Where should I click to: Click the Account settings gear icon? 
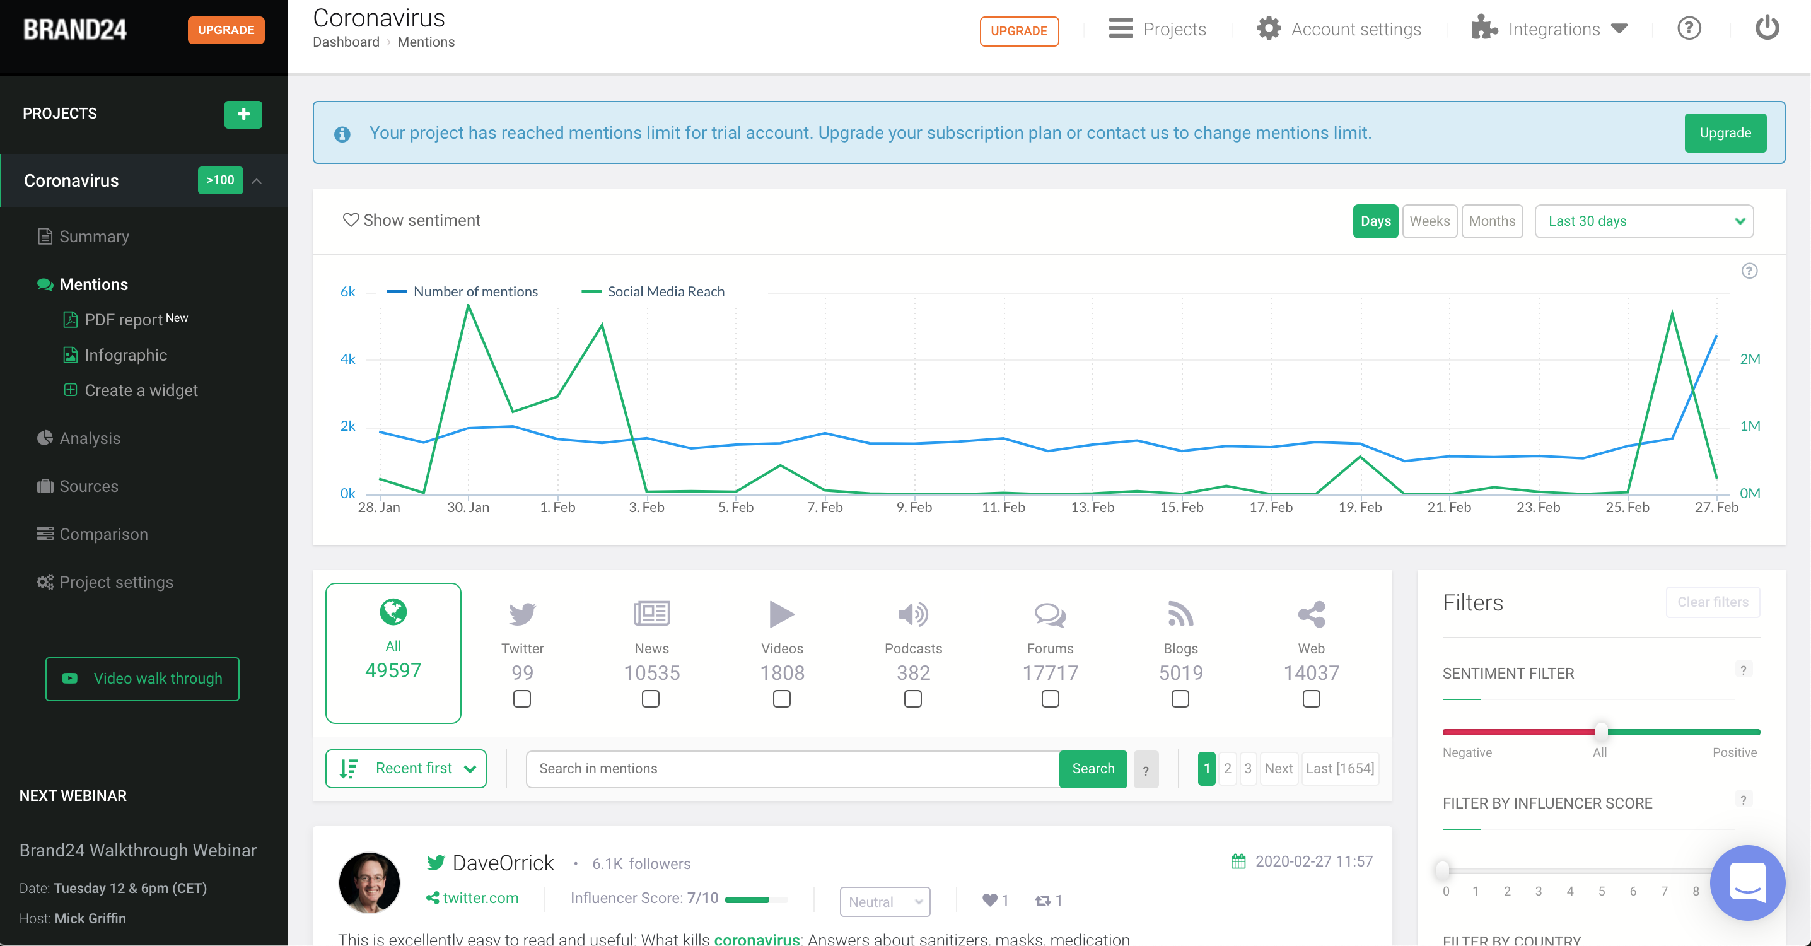1268,29
